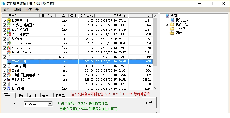
Task: Uncheck the 360安全卫士 checkbox
Action: point(5,21)
